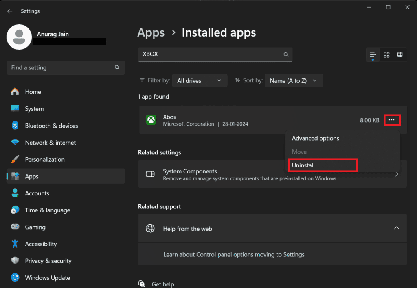Enable list view for installed apps
417x288 pixels.
coord(372,54)
